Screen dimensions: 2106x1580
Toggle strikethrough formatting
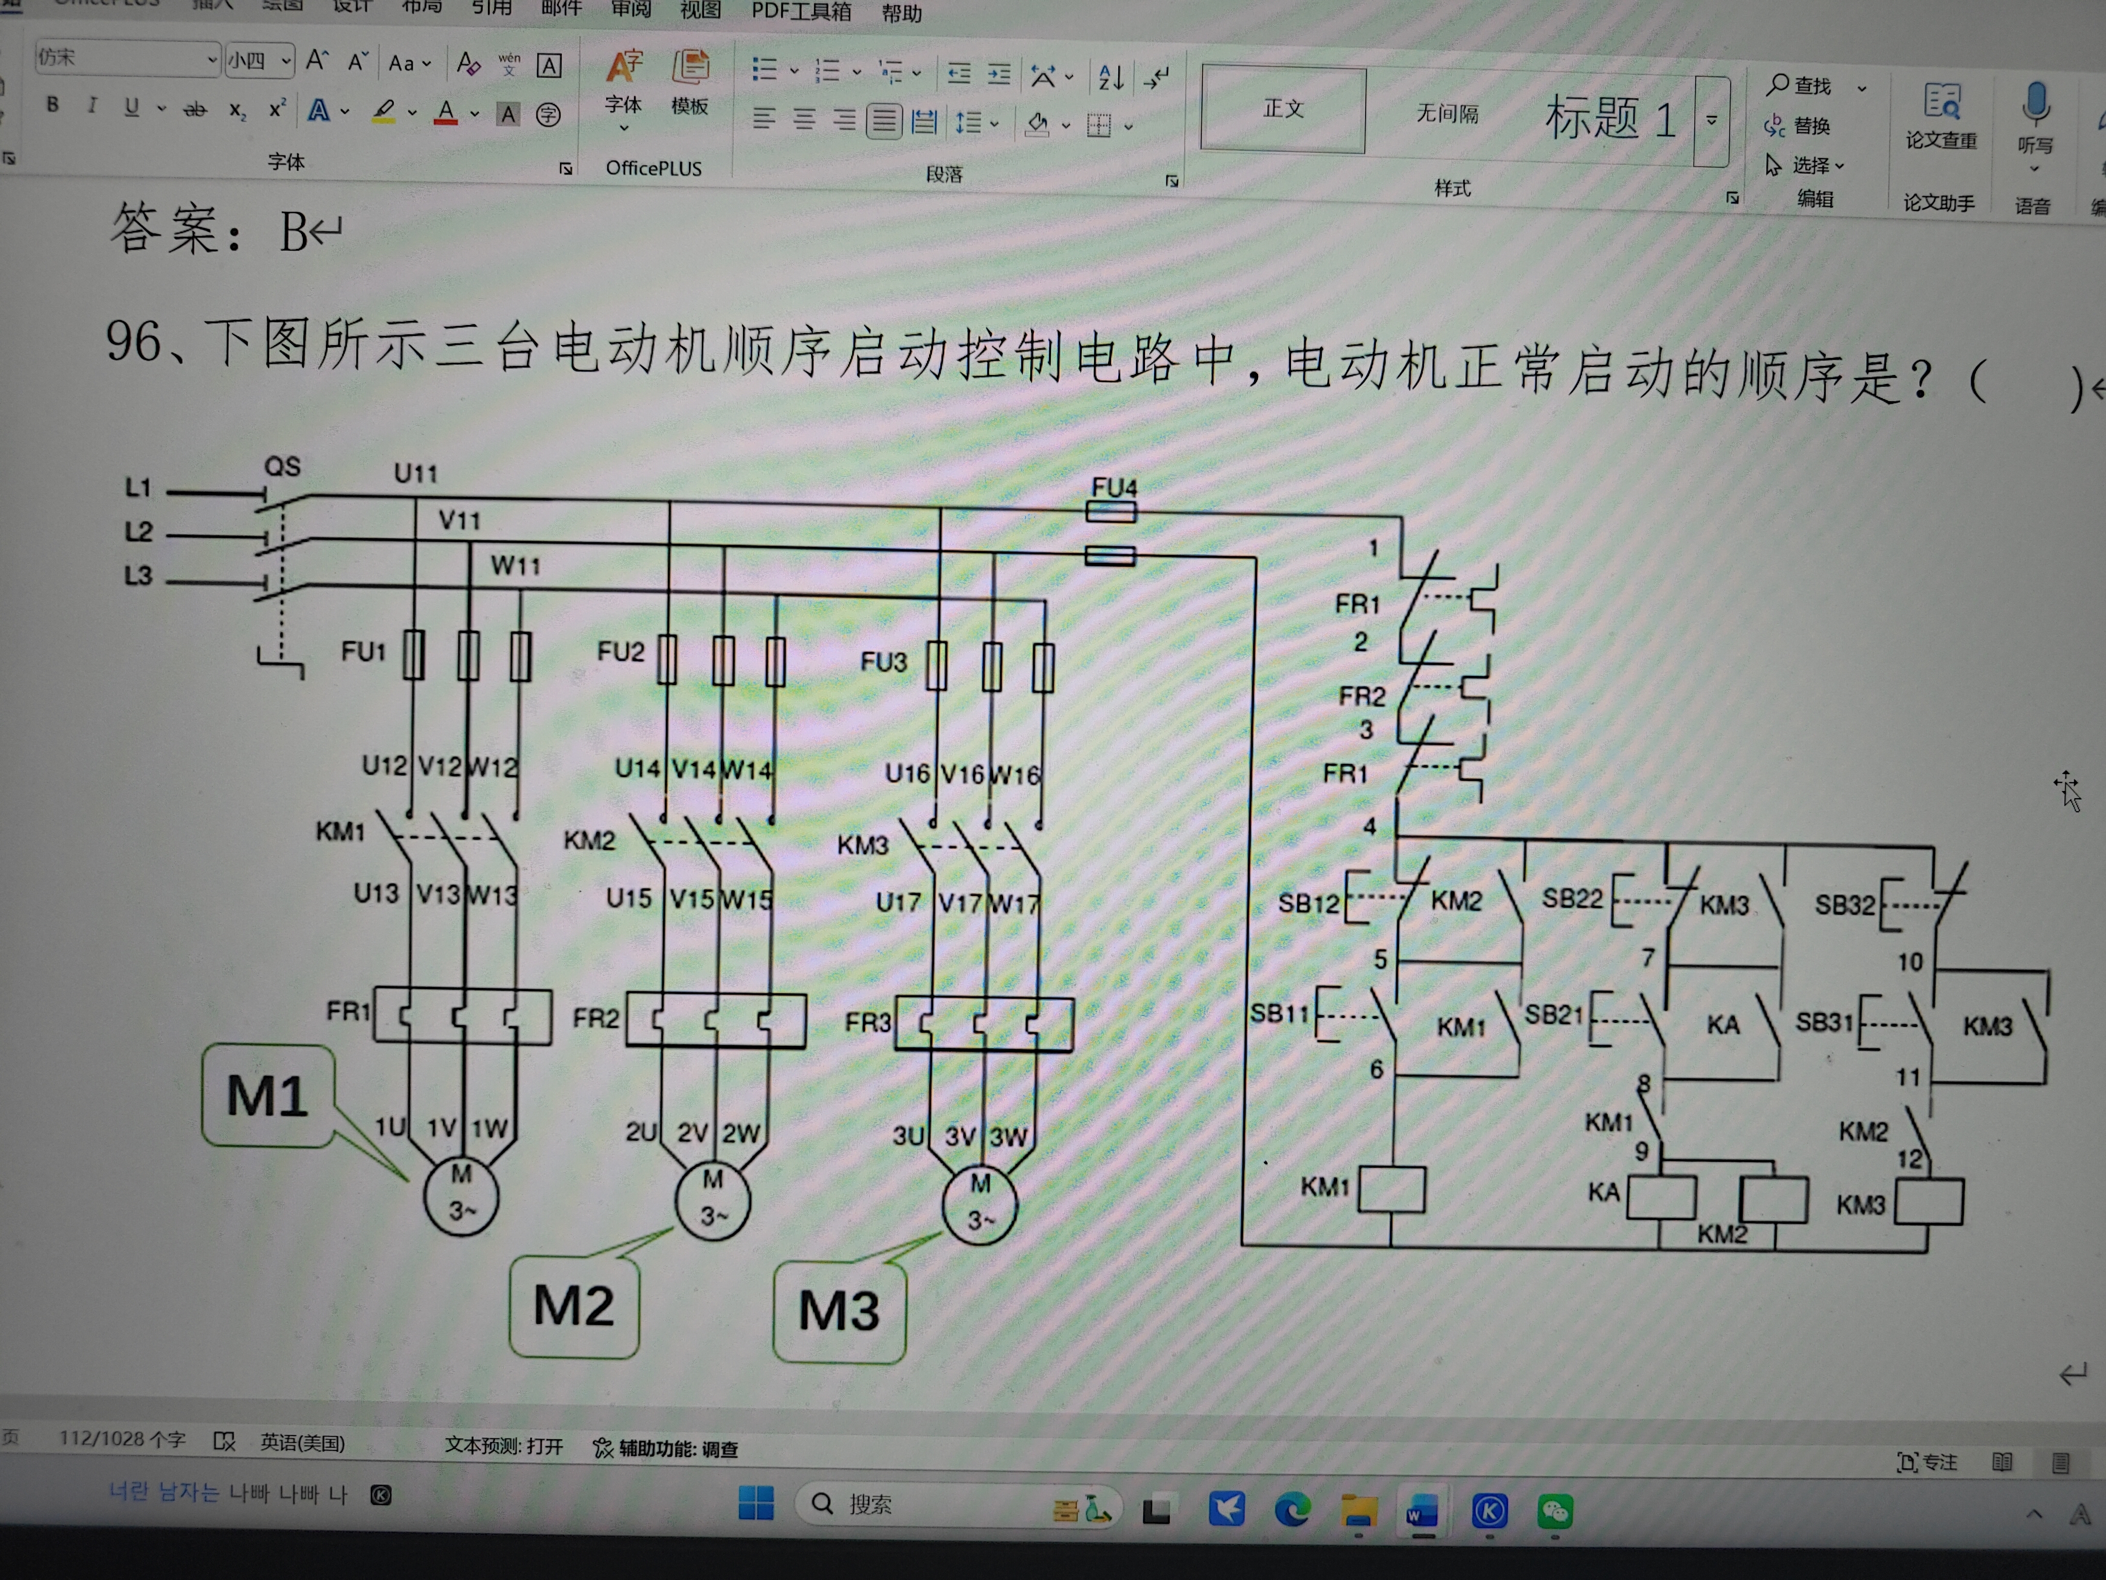(195, 109)
